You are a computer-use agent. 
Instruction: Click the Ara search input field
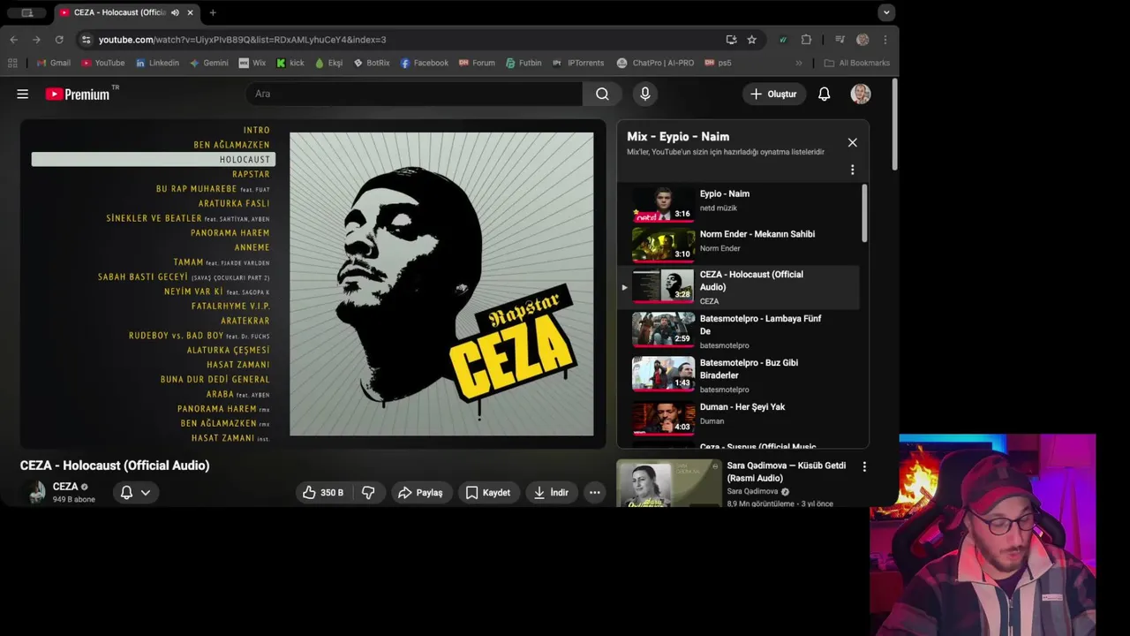point(413,94)
